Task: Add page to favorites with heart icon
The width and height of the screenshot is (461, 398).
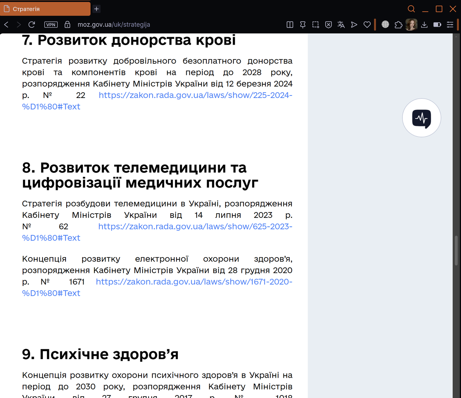Action: click(x=367, y=24)
